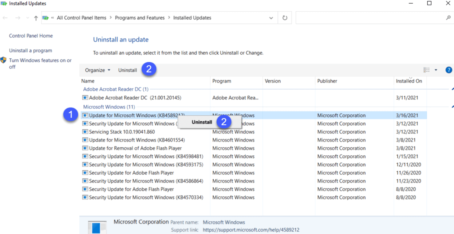This screenshot has height=234, width=454.
Task: Open the Uninstall a program link
Action: (x=30, y=50)
